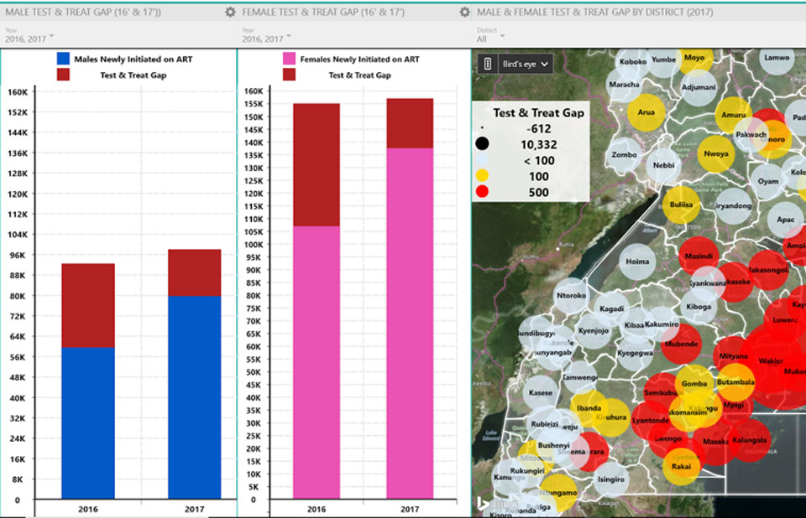Select pink 2016 bar segment in Female chart

317,362
